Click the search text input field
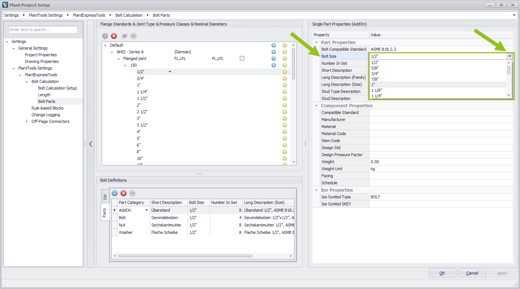 [43, 30]
